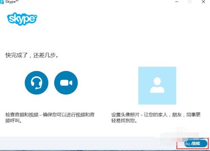210x151 pixels.
Task: Click the heading 快完成了，还差几步。
Action: coord(32,55)
